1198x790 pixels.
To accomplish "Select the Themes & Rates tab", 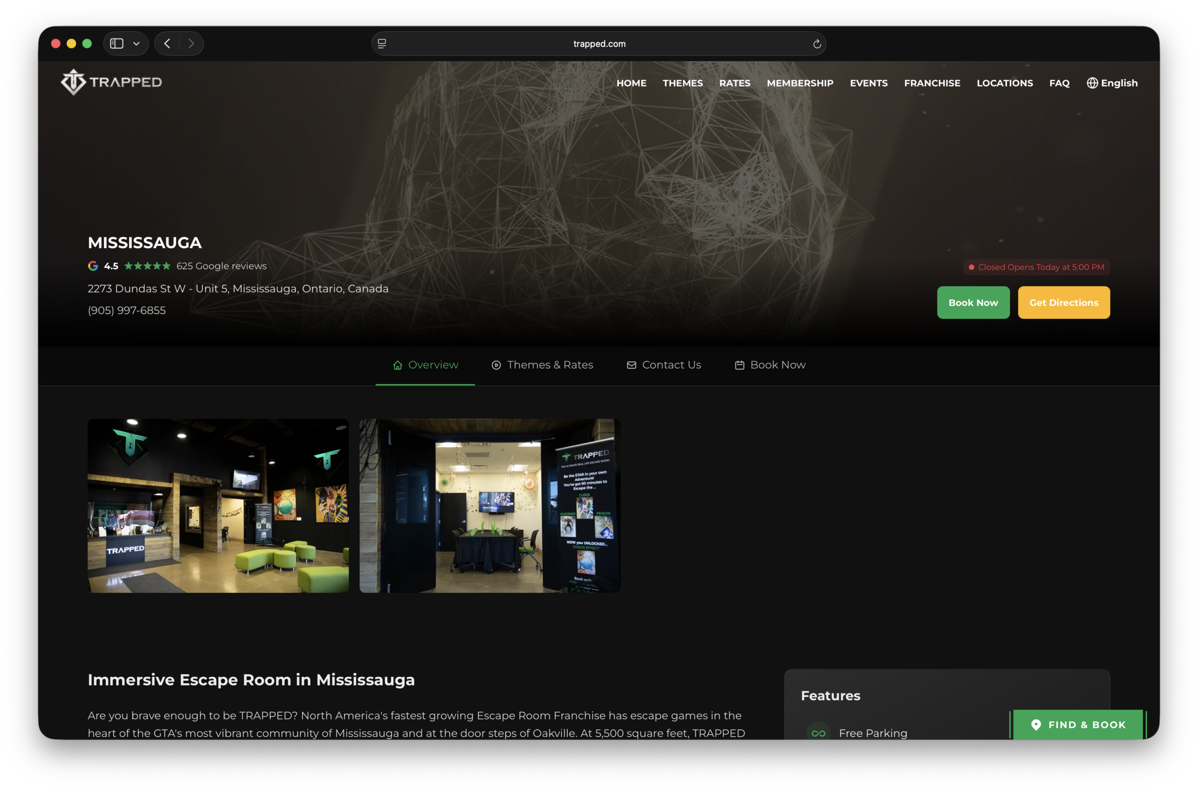I will [x=542, y=365].
